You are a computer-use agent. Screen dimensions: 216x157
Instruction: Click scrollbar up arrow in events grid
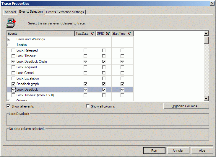tap(206, 34)
